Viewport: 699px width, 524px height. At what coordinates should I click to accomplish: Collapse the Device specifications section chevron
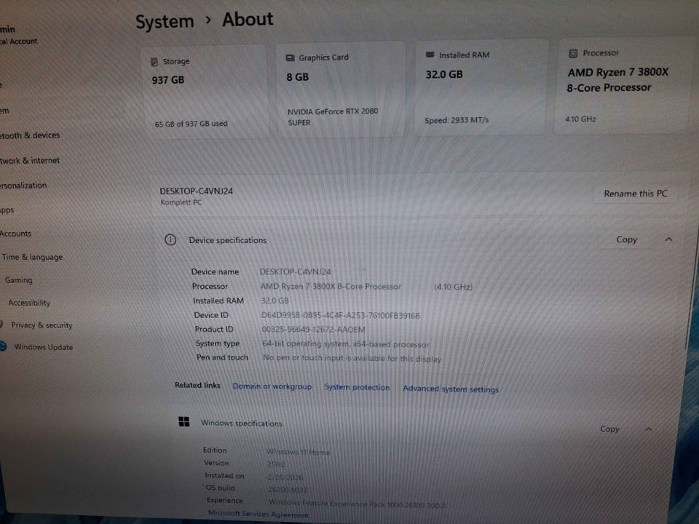tap(668, 239)
